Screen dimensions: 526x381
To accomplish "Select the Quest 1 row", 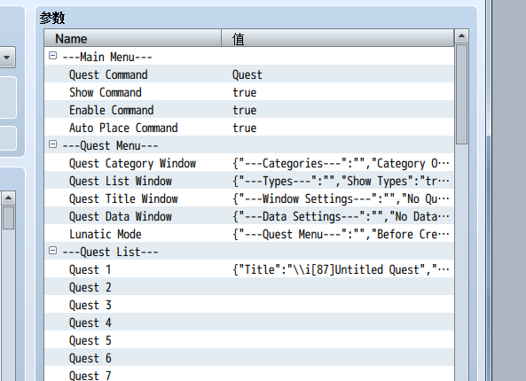I will 249,269.
